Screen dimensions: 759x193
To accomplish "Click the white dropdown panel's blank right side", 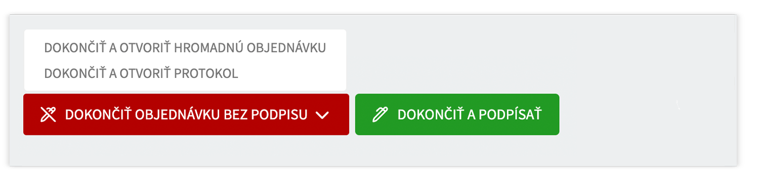I will [x=293, y=73].
